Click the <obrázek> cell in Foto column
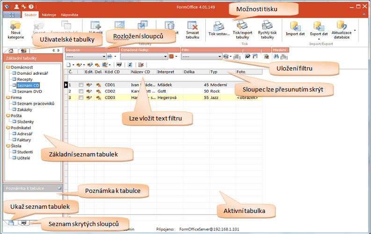The image size is (371, 234). click(x=249, y=98)
